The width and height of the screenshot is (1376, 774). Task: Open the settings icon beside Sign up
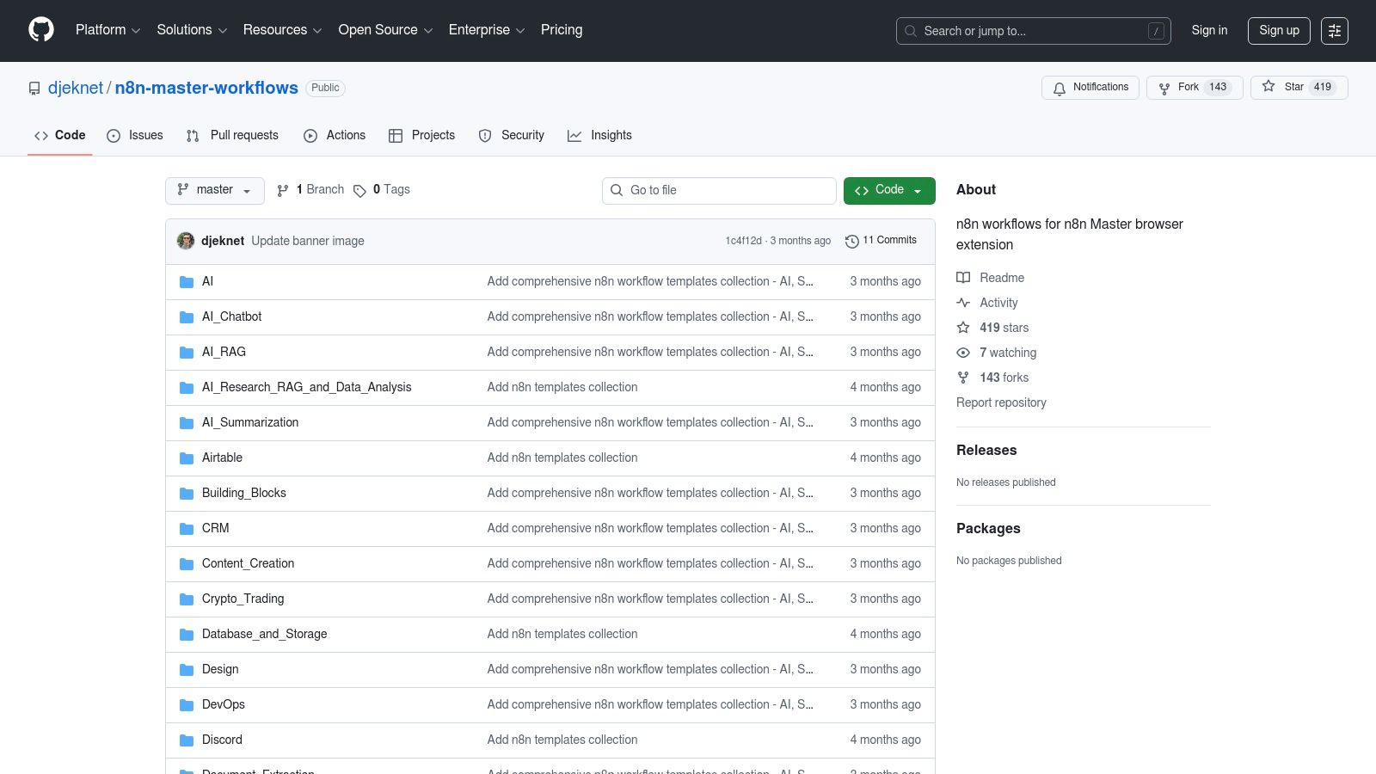point(1334,31)
